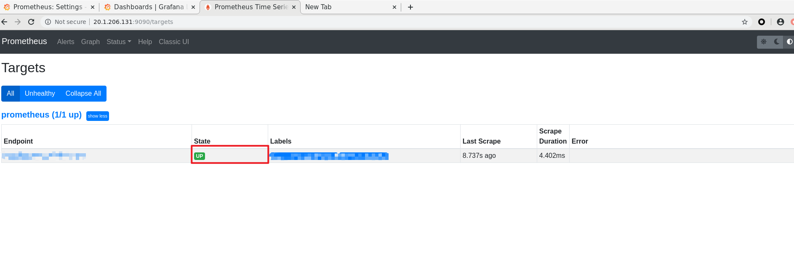Image resolution: width=794 pixels, height=254 pixels.
Task: Open a new tab with plus button
Action: [410, 7]
